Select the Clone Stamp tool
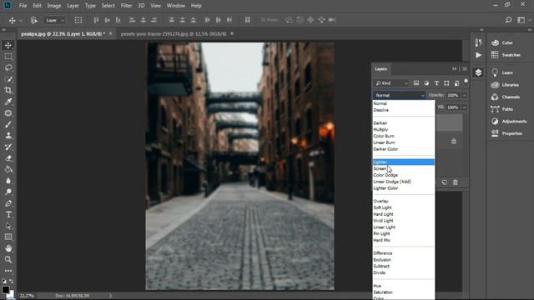Viewport: 534px width, 300px height. coord(8,135)
